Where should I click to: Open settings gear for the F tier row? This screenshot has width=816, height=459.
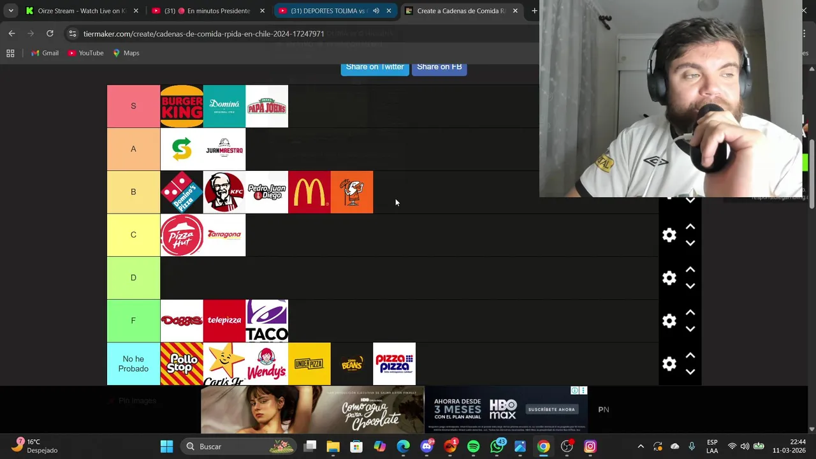click(669, 321)
